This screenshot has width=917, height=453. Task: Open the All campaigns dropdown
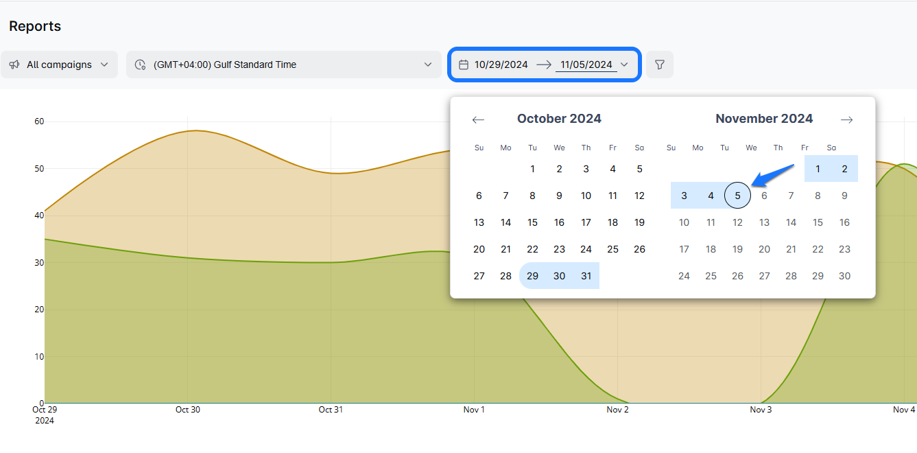[59, 65]
